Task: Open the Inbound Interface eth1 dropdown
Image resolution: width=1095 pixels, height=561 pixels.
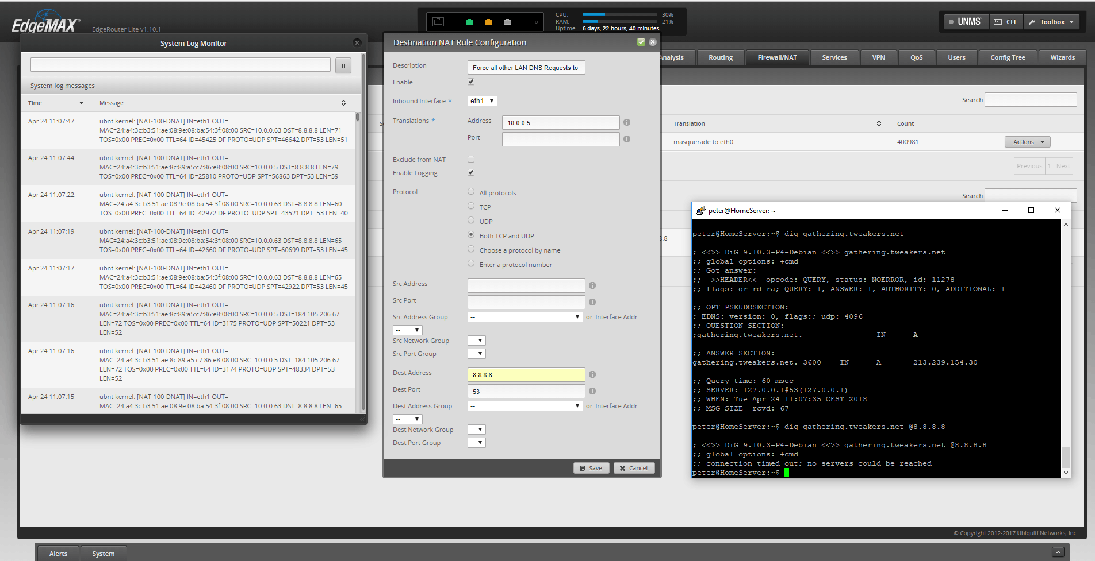Action: 482,101
